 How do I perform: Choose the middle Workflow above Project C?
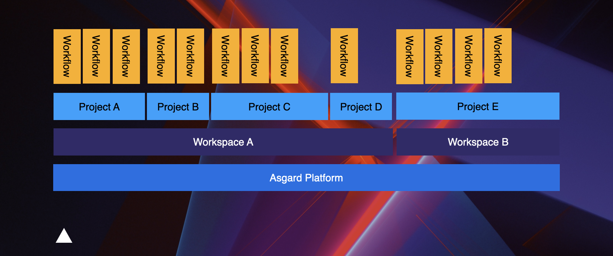point(255,56)
